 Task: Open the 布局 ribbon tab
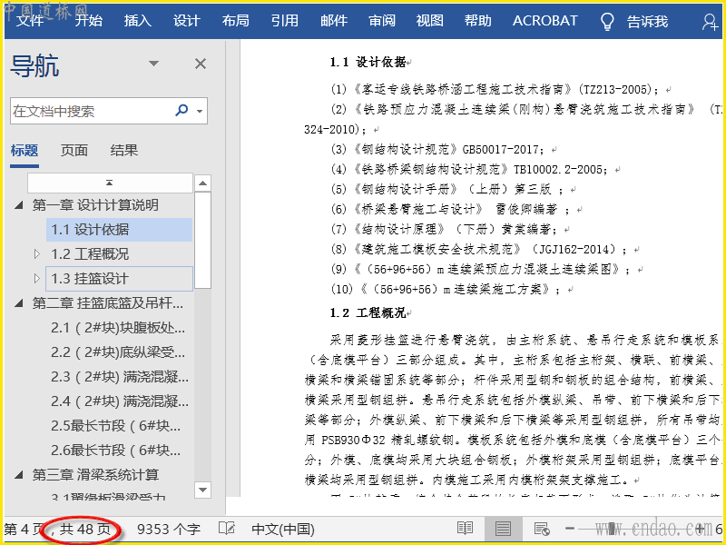235,21
